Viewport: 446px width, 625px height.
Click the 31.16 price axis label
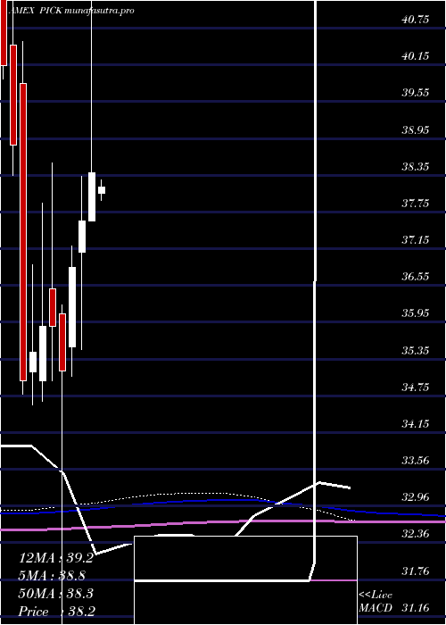(416, 608)
